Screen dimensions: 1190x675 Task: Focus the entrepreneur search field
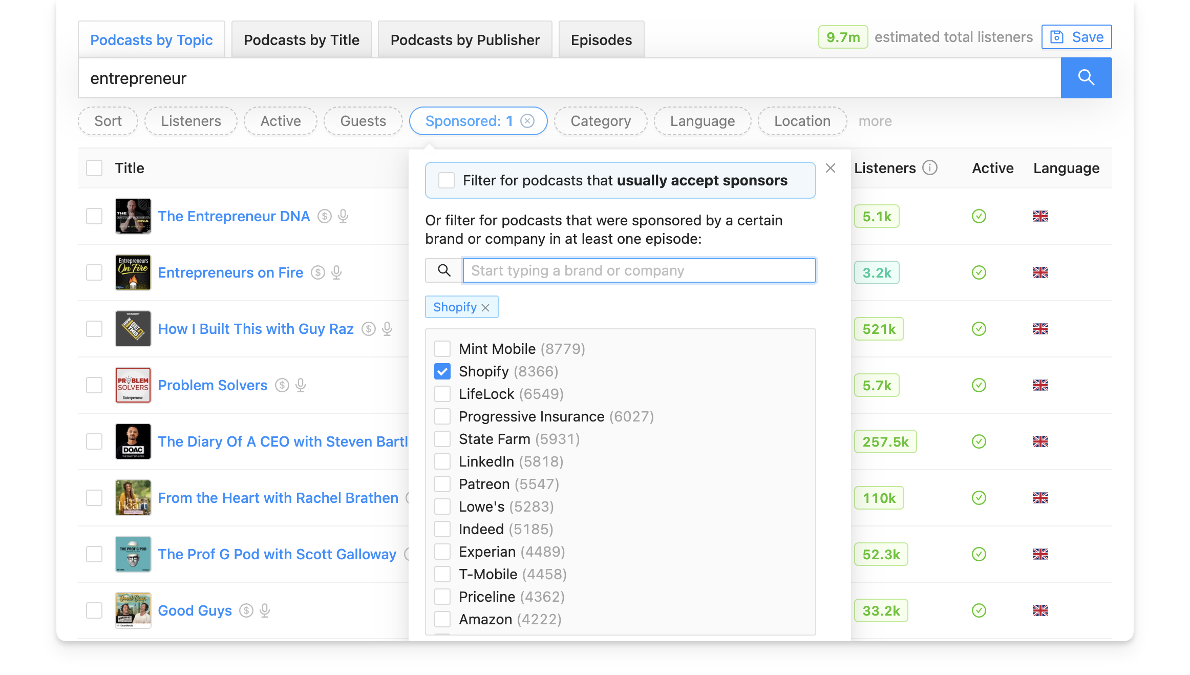click(569, 78)
